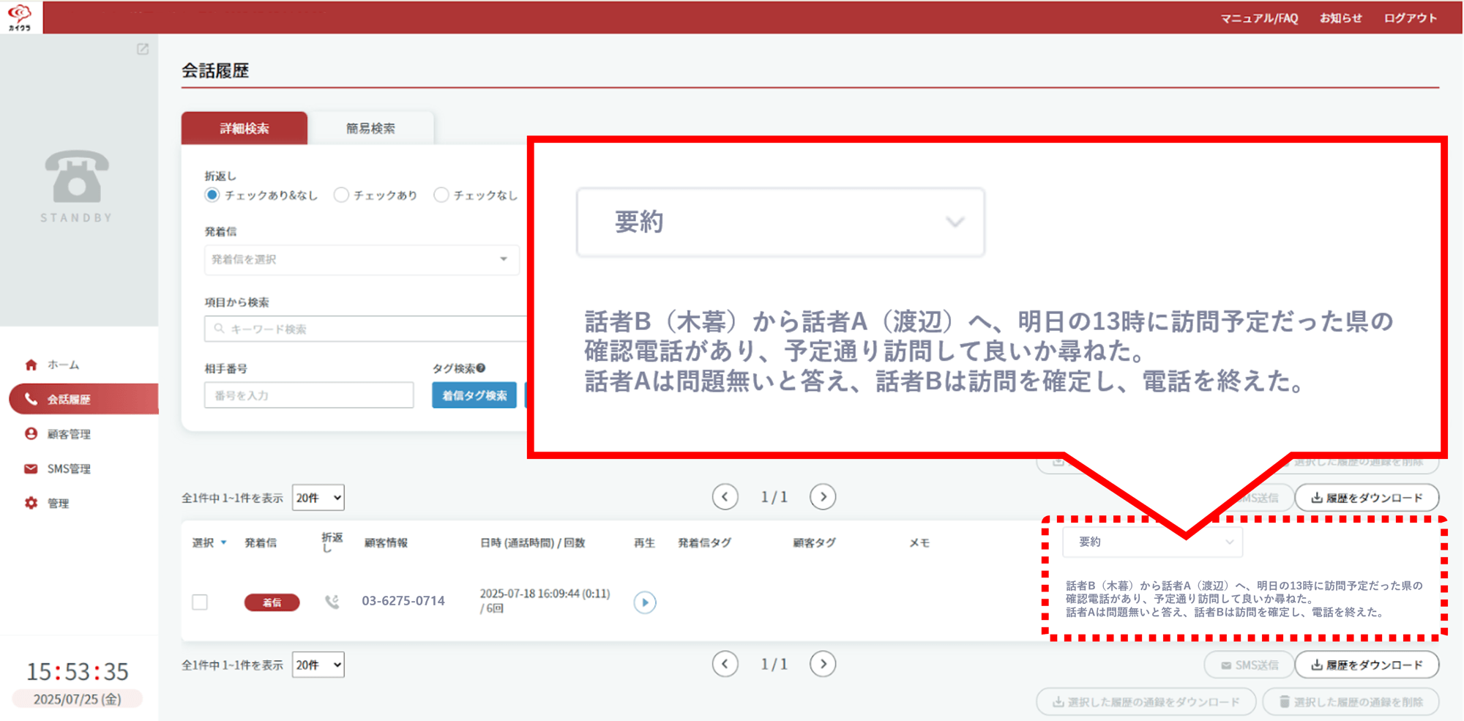The image size is (1464, 721).
Task: Select the チェックあり&なし radio button
Action: point(212,195)
